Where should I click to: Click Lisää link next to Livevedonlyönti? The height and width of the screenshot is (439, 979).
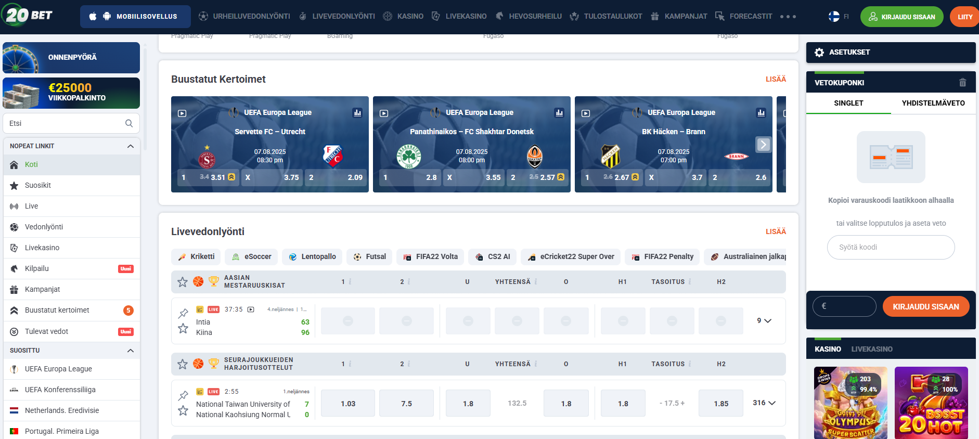click(776, 231)
